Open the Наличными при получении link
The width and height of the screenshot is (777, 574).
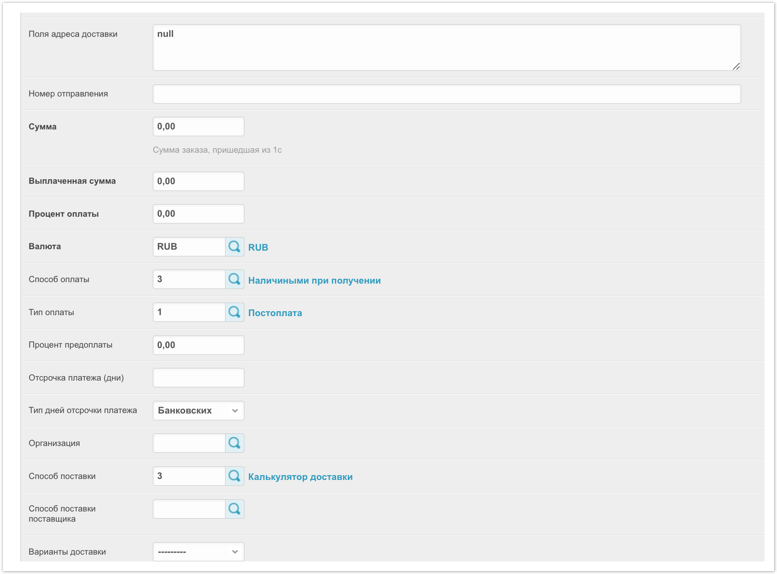click(314, 280)
